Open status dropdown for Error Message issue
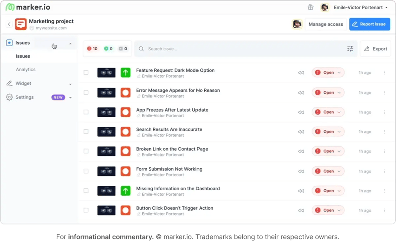The height and width of the screenshot is (241, 396). coord(328,93)
